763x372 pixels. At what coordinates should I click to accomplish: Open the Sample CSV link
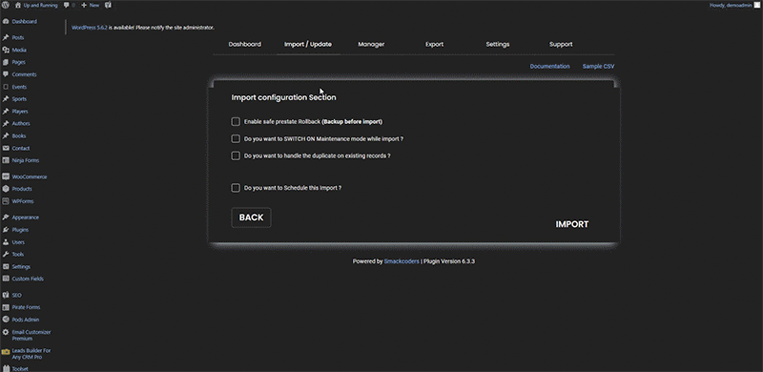click(599, 66)
